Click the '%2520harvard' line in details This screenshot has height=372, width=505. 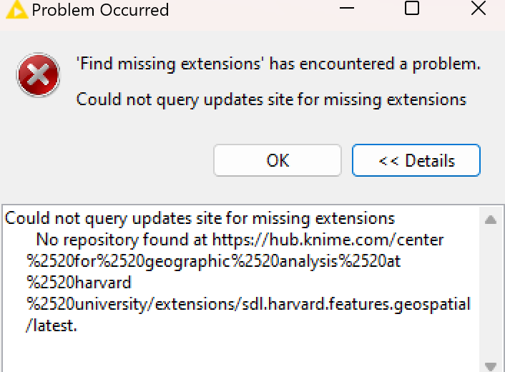point(79,283)
